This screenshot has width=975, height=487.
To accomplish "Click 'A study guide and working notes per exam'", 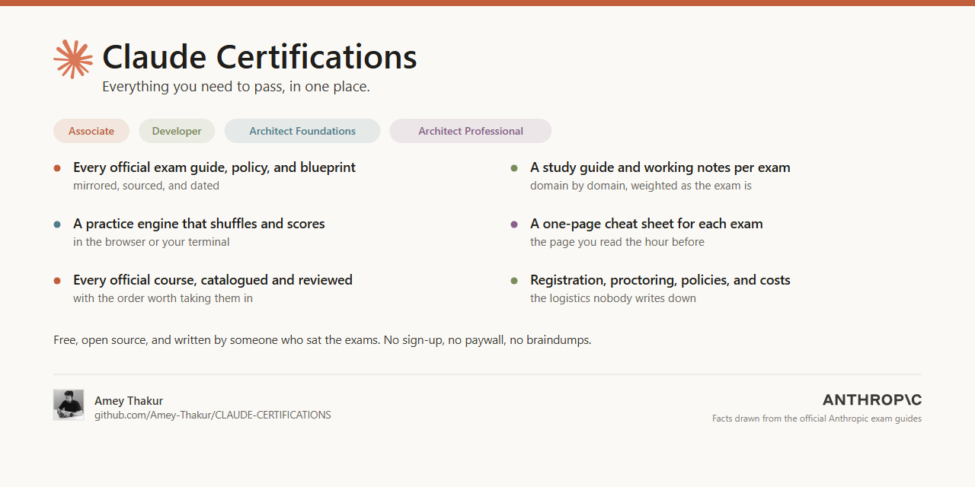I will click(x=660, y=167).
